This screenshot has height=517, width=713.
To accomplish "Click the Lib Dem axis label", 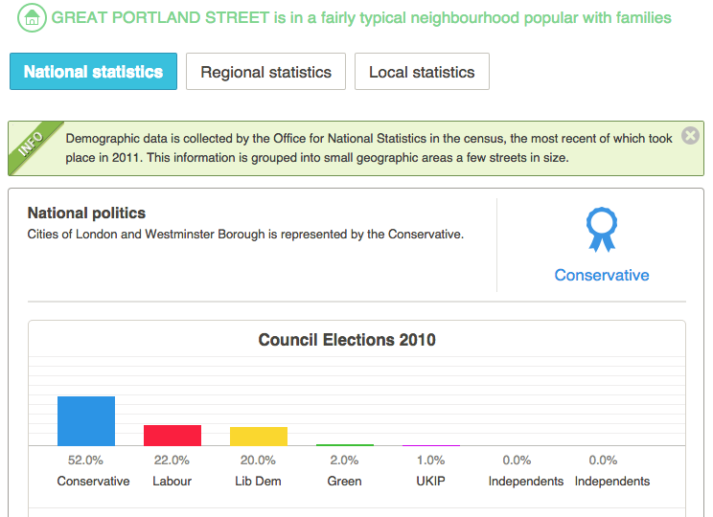I will [259, 481].
